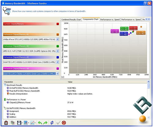Click the orange data point in chart
This screenshot has width=153, height=127.
coord(141,27)
